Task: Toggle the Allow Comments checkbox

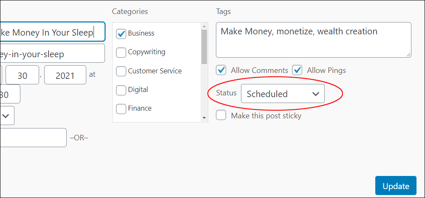Action: 221,70
